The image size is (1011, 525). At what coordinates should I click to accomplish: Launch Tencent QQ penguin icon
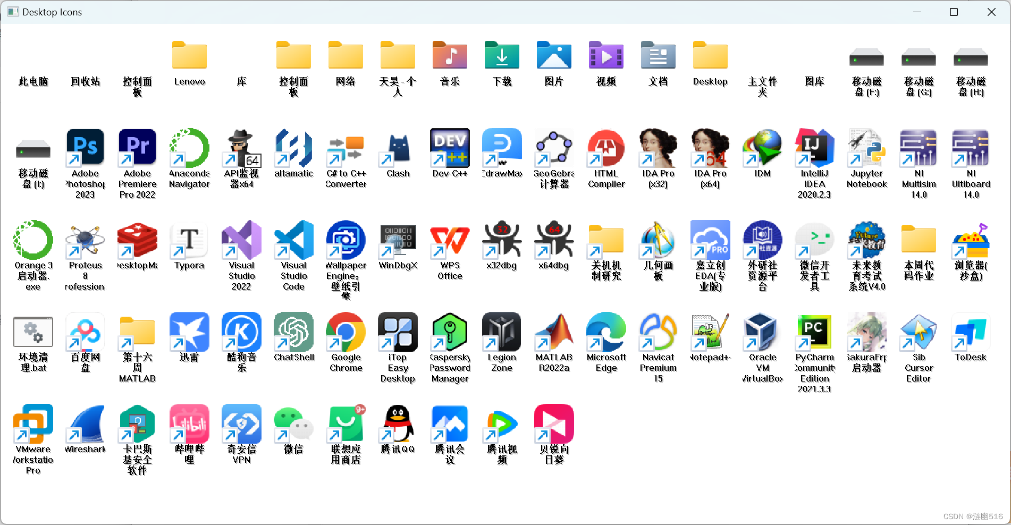(x=398, y=424)
